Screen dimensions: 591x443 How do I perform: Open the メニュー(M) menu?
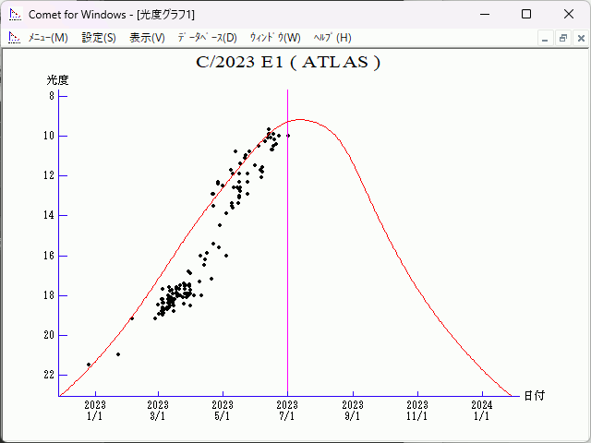click(x=48, y=38)
